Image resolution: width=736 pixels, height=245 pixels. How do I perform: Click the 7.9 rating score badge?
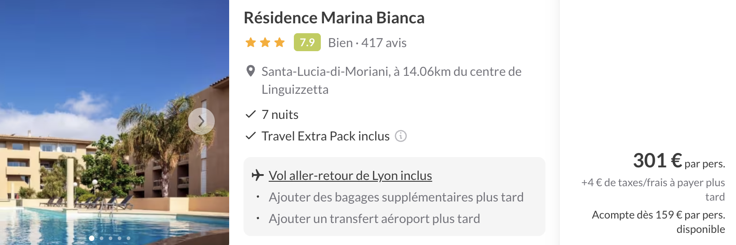point(307,42)
